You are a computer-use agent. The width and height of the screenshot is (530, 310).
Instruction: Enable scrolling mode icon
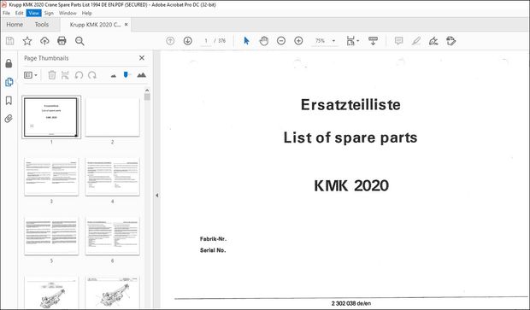pos(373,41)
